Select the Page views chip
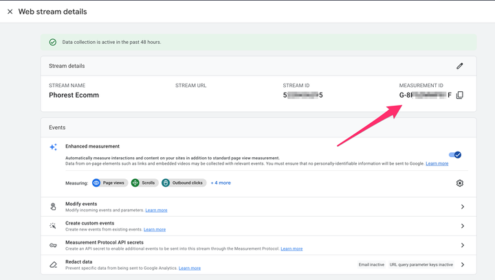 point(107,183)
